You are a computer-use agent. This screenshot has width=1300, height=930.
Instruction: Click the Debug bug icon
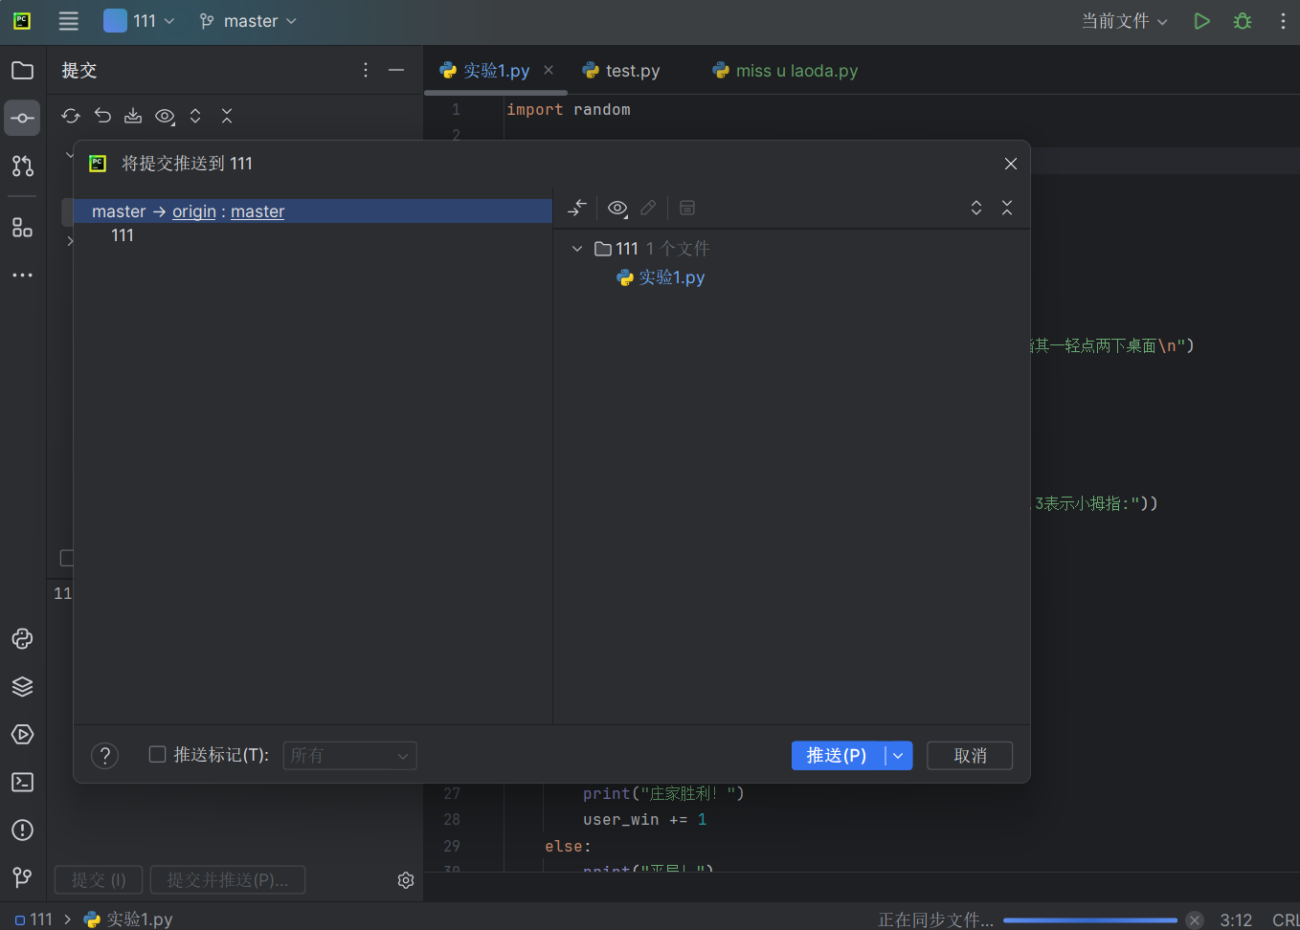point(1243,21)
